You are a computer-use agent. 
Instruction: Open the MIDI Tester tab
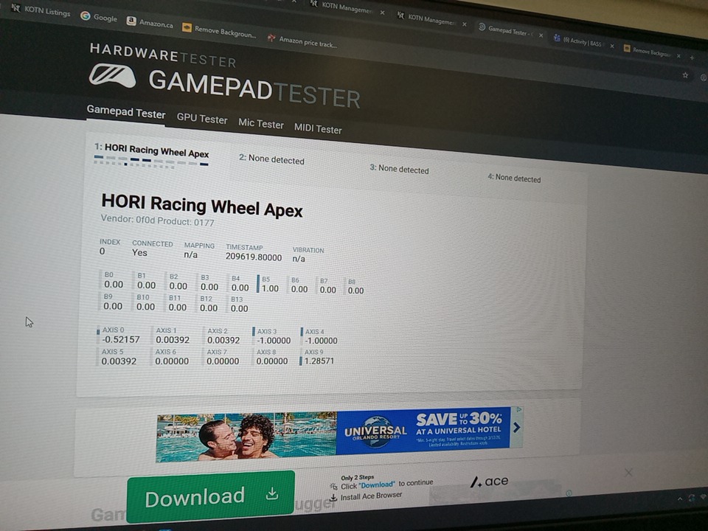pos(318,128)
